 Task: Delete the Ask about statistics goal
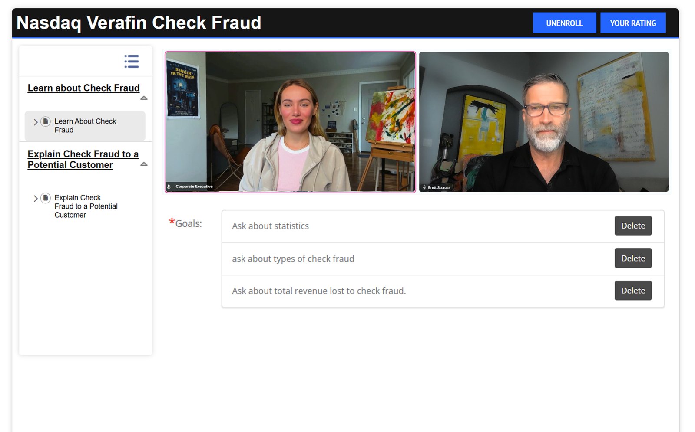click(x=633, y=226)
